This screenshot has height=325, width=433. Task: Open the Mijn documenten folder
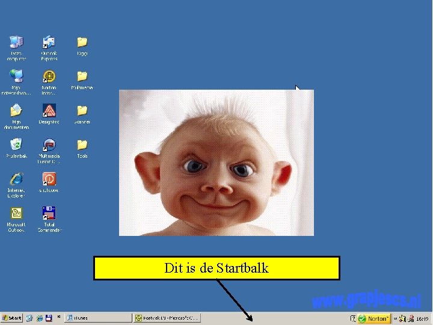[16, 116]
